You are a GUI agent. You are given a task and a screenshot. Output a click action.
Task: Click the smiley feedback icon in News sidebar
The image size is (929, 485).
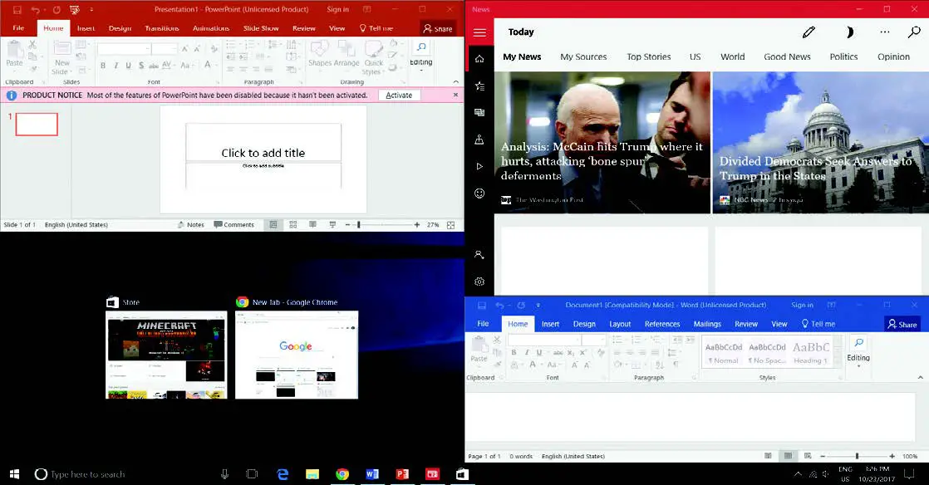[479, 193]
